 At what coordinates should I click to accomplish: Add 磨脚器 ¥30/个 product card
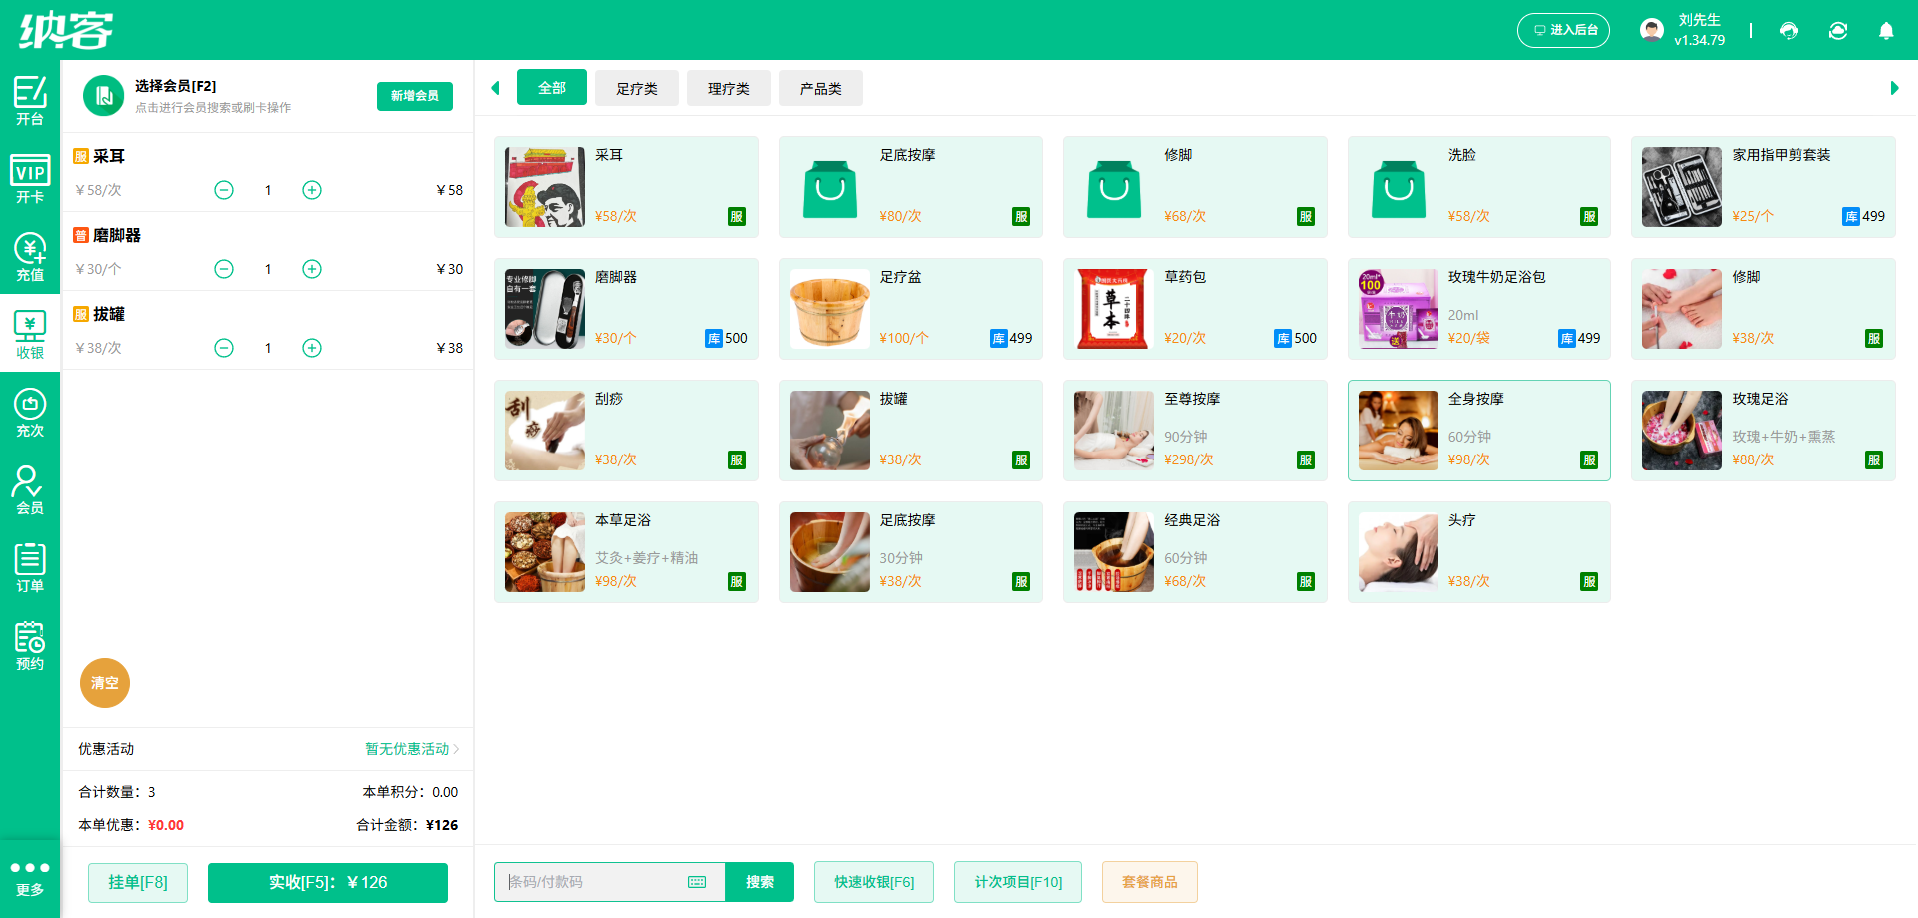pyautogui.click(x=626, y=309)
